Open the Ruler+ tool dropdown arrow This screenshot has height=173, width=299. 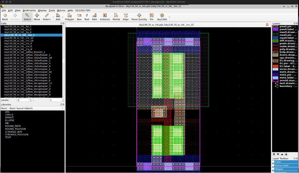pyautogui.click(x=53, y=17)
